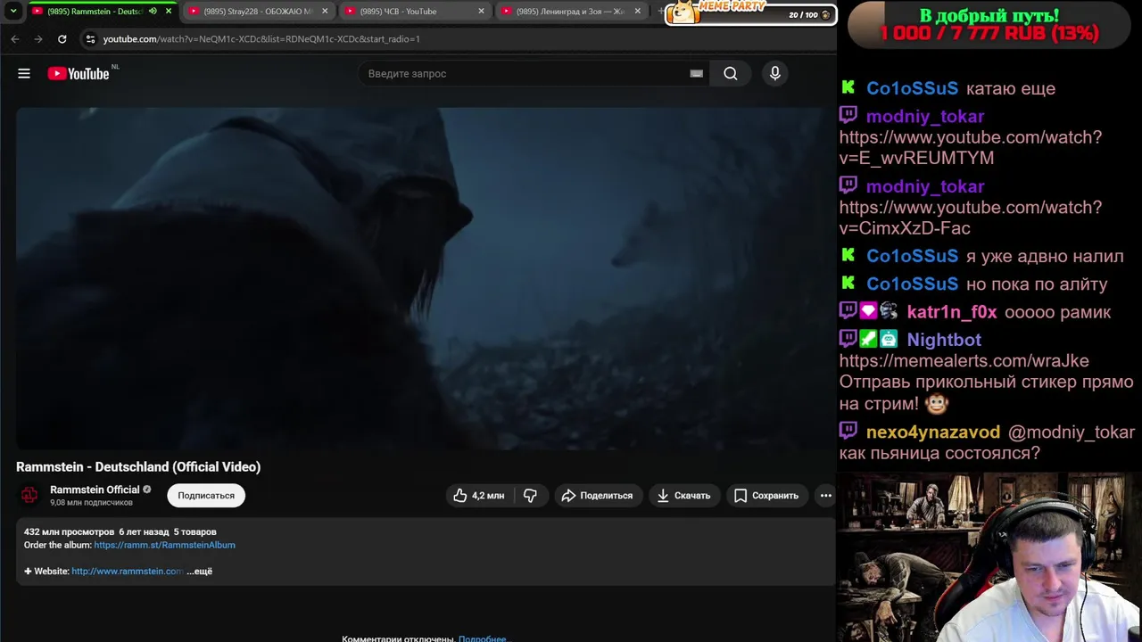
Task: Close the Stray228 tab
Action: click(x=325, y=12)
